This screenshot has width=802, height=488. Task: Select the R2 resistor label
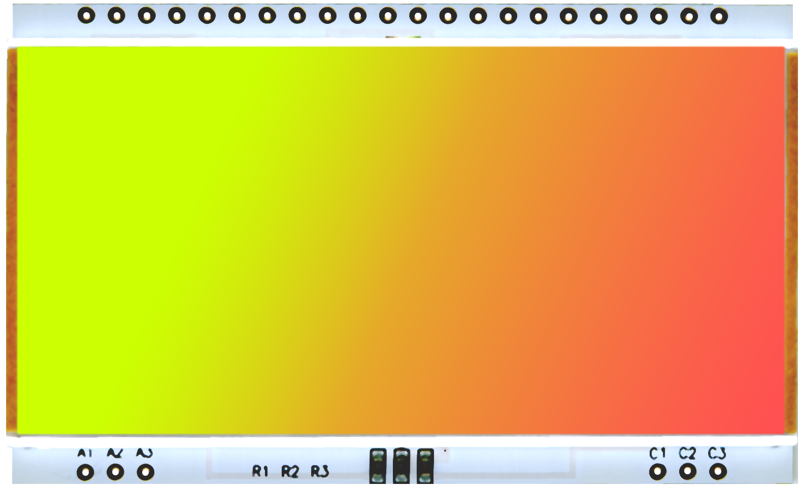[x=290, y=471]
